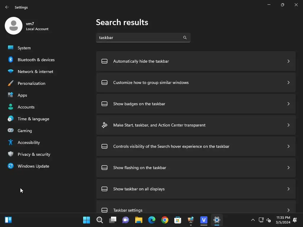Open Make Start, taskbar transparent result
This screenshot has height=227, width=303.
pos(196,125)
